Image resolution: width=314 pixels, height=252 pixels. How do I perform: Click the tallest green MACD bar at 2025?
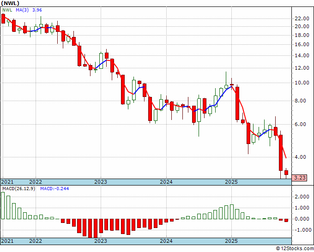pos(232,212)
